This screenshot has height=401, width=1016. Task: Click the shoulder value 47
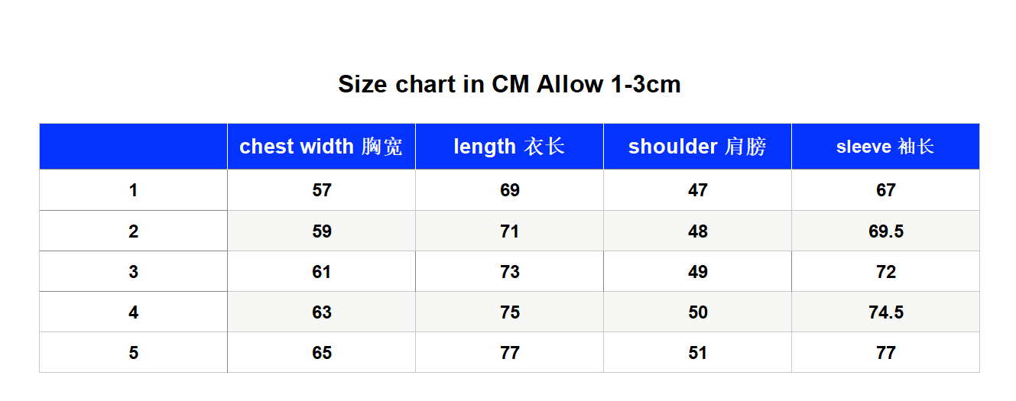tap(697, 190)
